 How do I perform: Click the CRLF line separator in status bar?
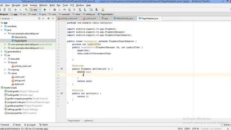tap(187, 129)
